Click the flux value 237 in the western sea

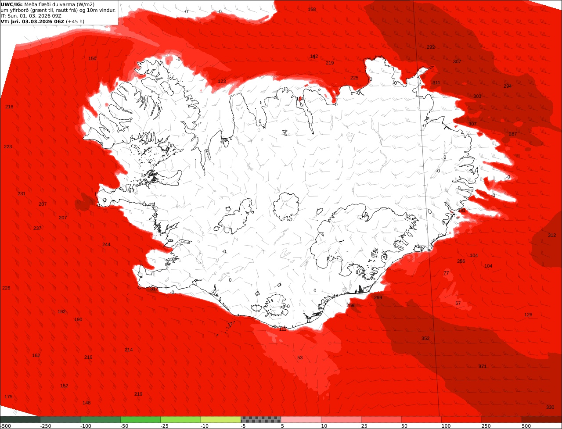pos(37,228)
